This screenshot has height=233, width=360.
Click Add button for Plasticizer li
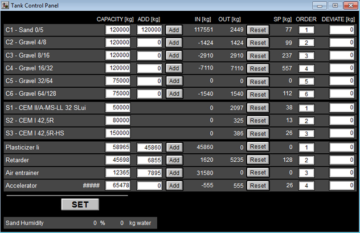(174, 148)
